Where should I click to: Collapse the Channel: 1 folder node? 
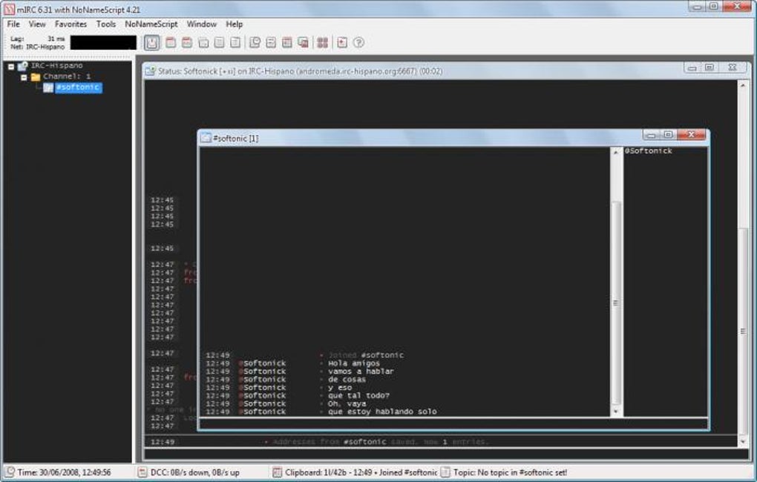(24, 77)
